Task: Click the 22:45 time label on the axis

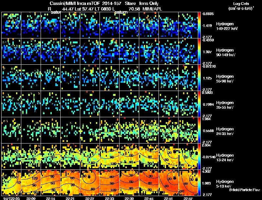Action: 149,198
